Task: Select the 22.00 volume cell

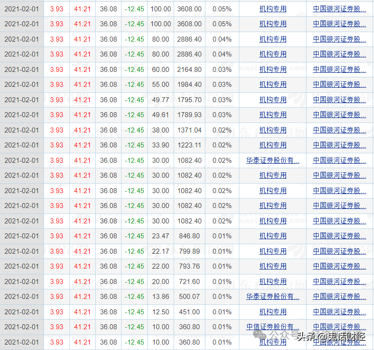Action: tap(160, 266)
